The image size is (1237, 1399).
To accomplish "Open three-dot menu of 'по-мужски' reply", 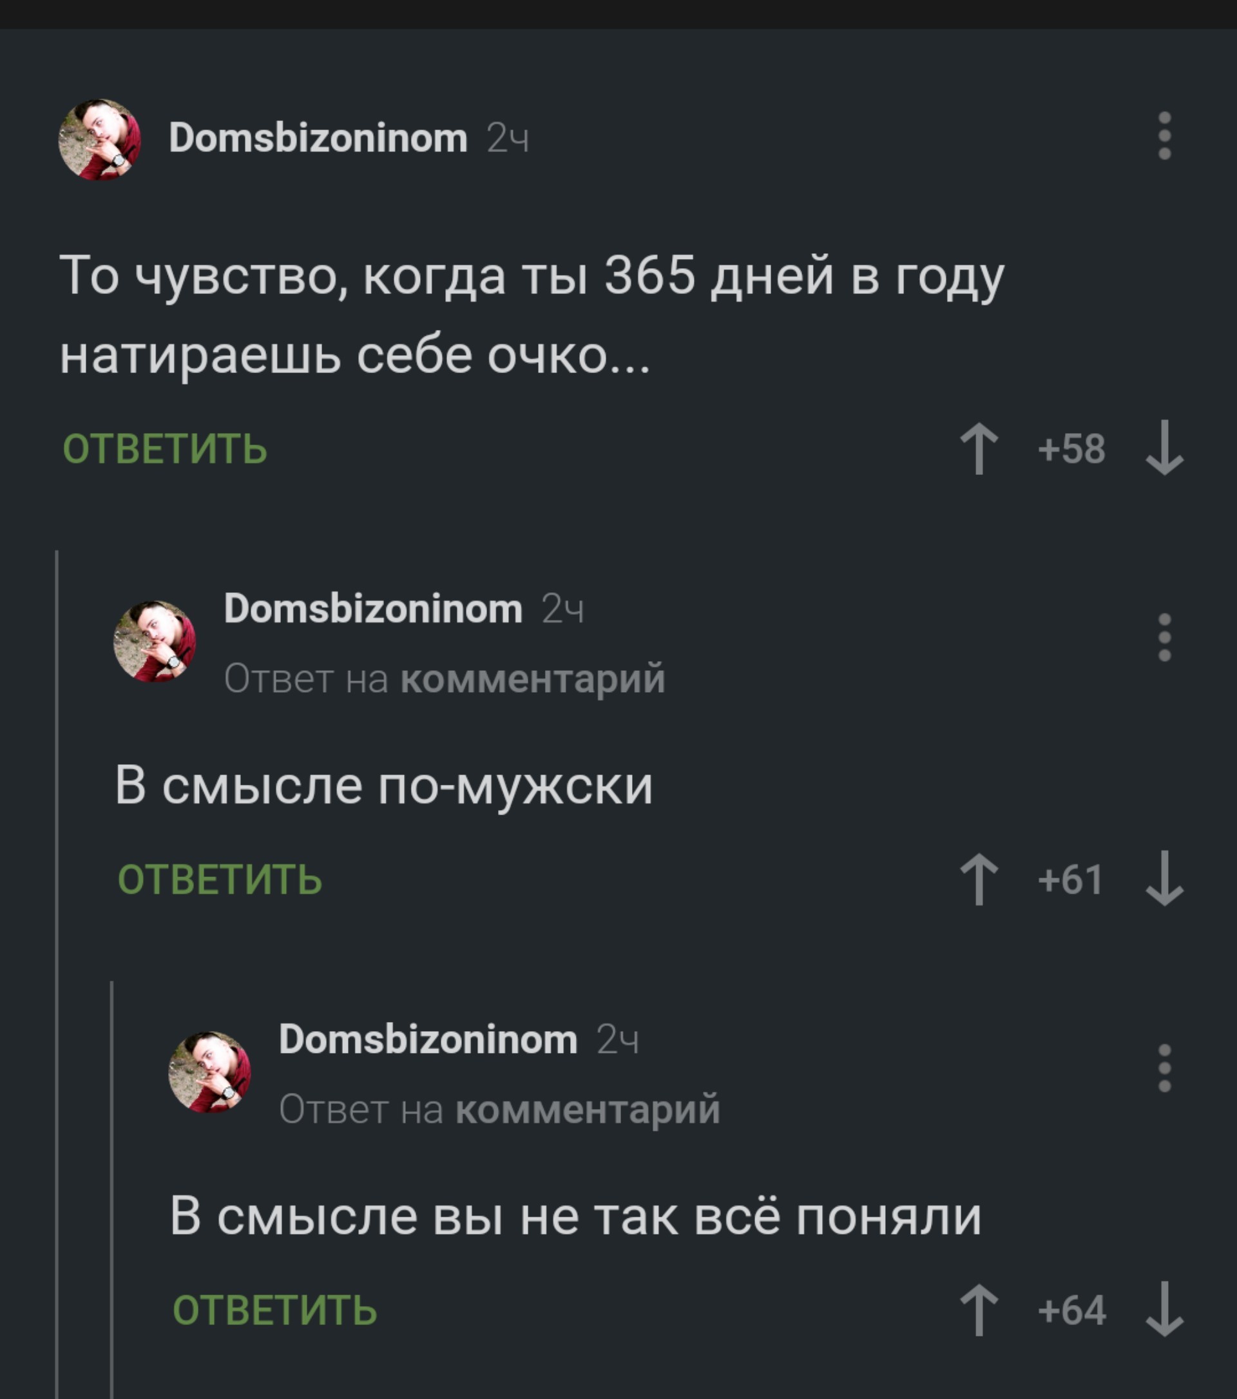I will (x=1164, y=638).
